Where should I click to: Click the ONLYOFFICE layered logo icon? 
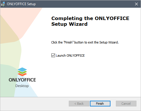point(22,72)
